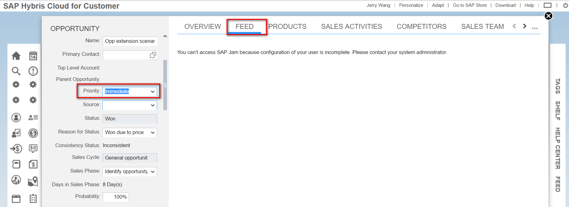Click the opportunity details vertical scrollbar

[x=165, y=85]
